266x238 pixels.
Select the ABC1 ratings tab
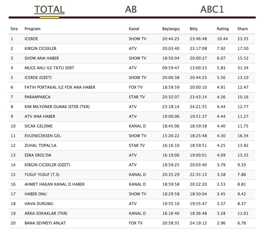coord(212,9)
